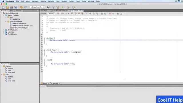Toggle Highlight Search in editor toolbar
Screen dimensions: 183x103
(x=82, y=14)
